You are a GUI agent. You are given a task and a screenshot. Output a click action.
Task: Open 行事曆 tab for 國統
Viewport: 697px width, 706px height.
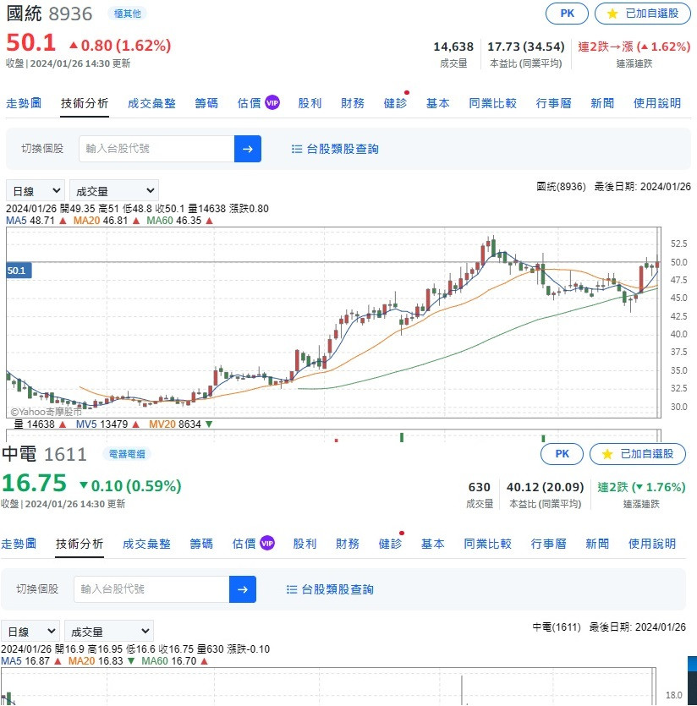pyautogui.click(x=554, y=103)
